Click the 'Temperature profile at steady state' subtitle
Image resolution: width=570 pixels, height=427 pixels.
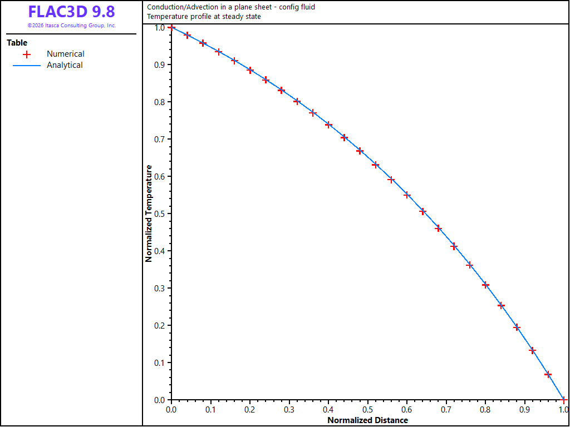point(204,17)
